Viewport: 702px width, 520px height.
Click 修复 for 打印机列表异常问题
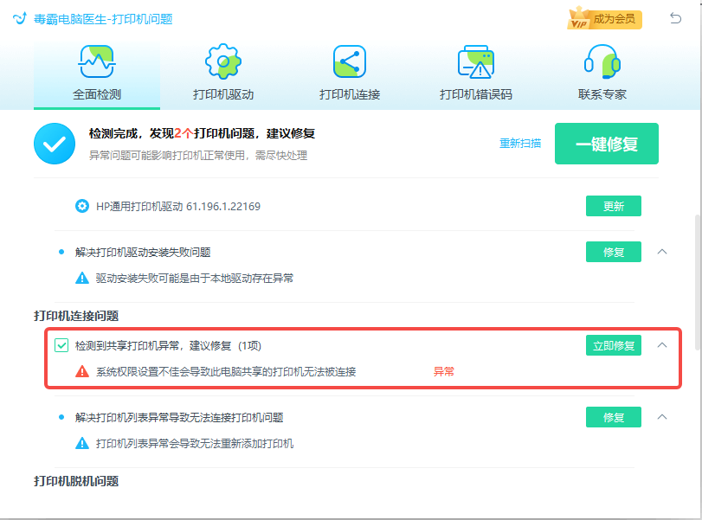click(614, 417)
